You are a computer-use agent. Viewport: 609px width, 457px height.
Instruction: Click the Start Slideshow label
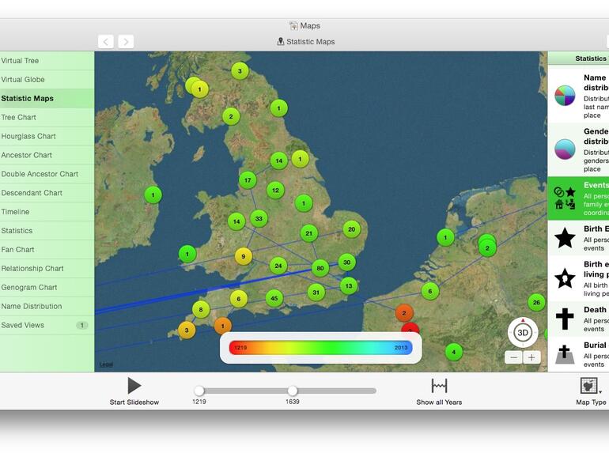pyautogui.click(x=134, y=402)
